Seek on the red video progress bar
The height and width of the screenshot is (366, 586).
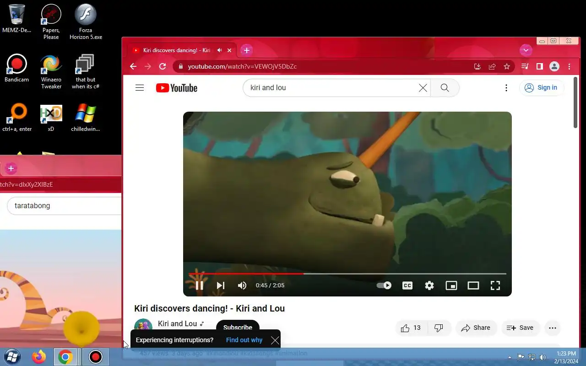[x=347, y=274]
